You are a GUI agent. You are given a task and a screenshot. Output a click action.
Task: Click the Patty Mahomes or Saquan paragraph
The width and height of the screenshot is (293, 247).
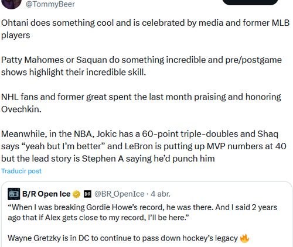[141, 66]
